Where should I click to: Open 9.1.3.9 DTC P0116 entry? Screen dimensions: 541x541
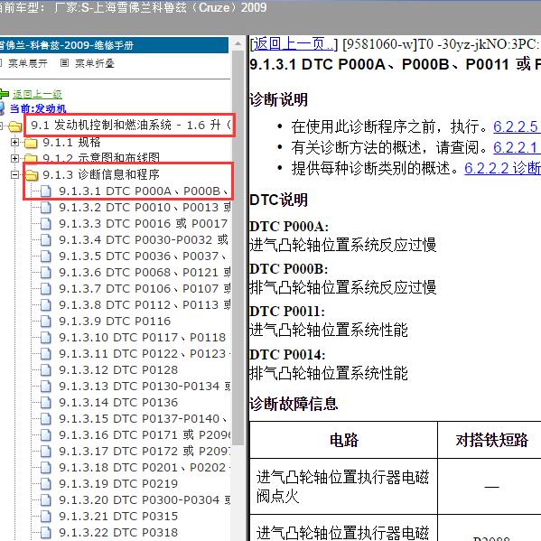pos(115,322)
